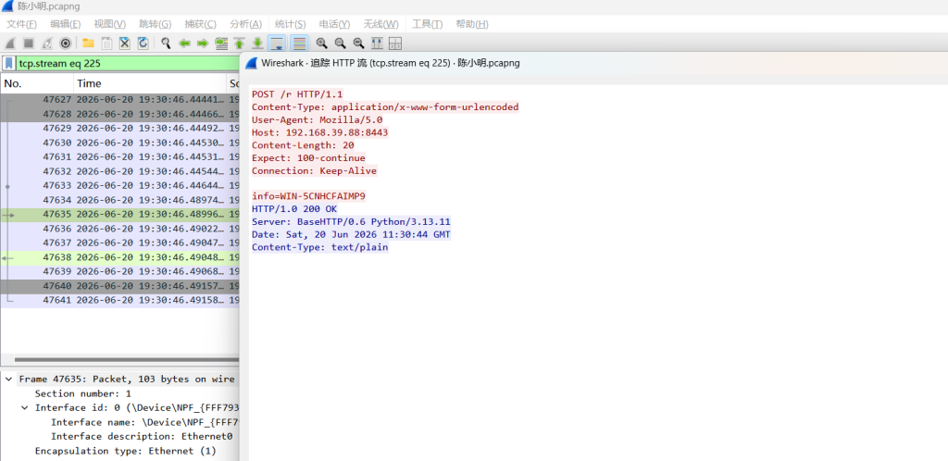The height and width of the screenshot is (461, 948).
Task: Open the 无线(W) menu
Action: (x=380, y=24)
